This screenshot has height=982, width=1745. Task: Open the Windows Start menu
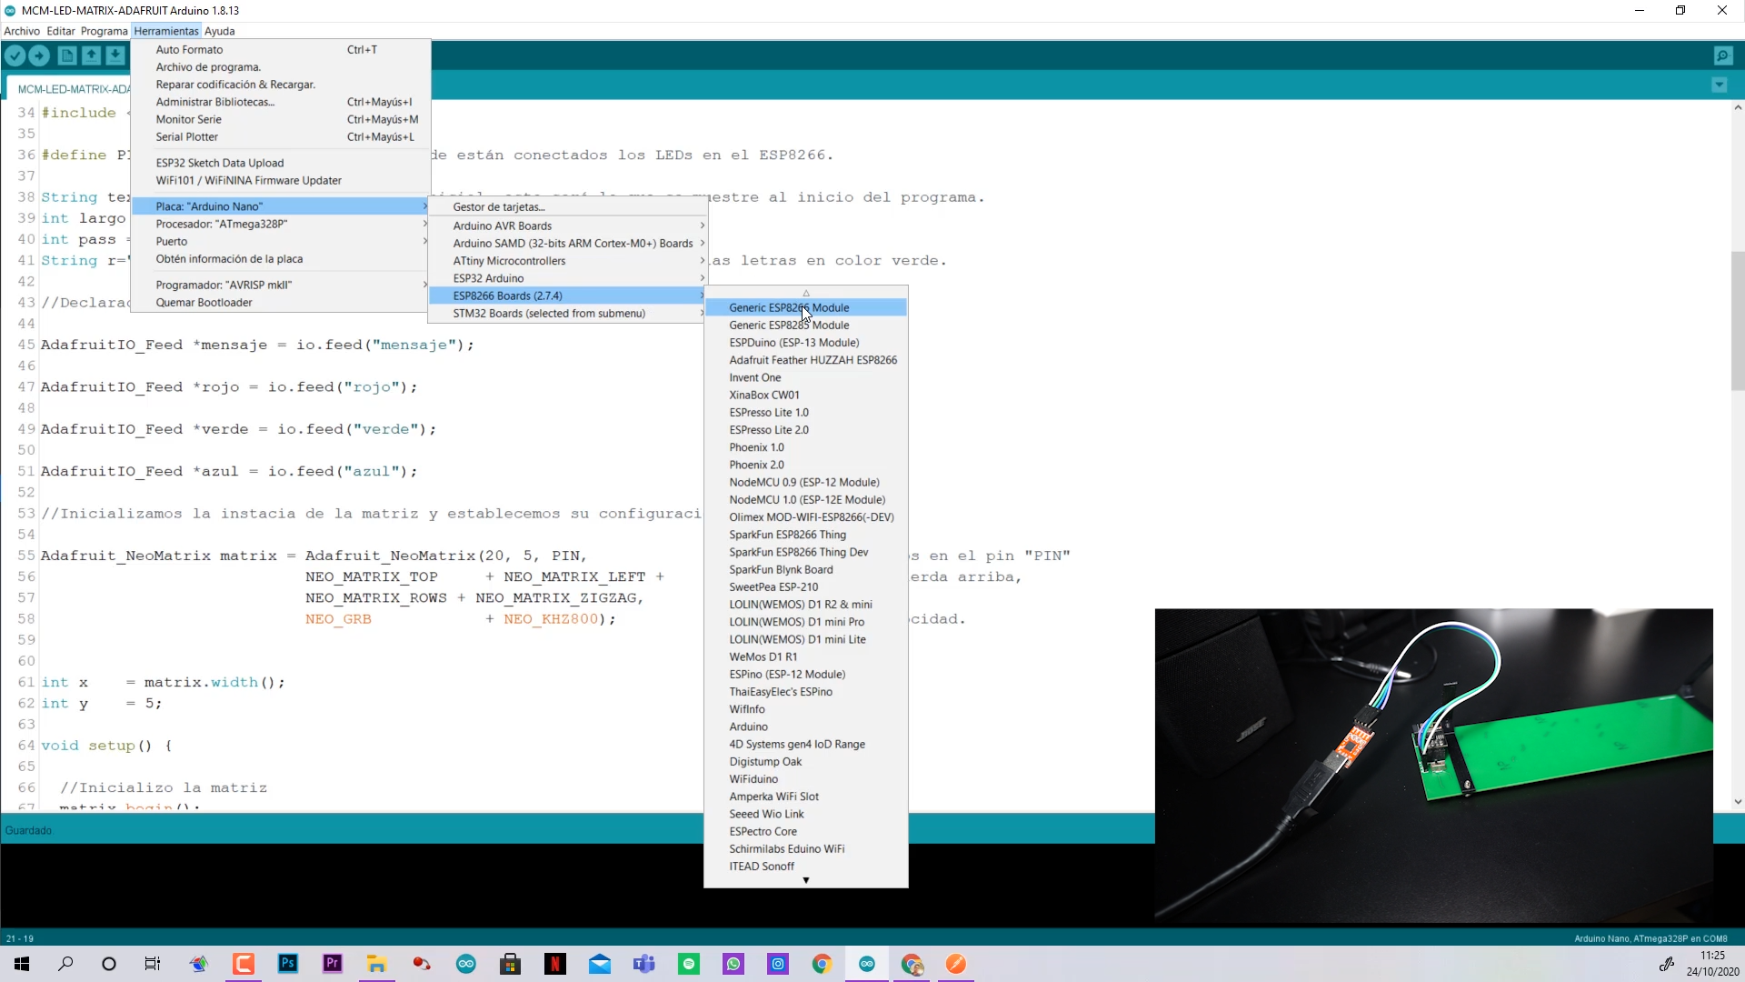(22, 964)
